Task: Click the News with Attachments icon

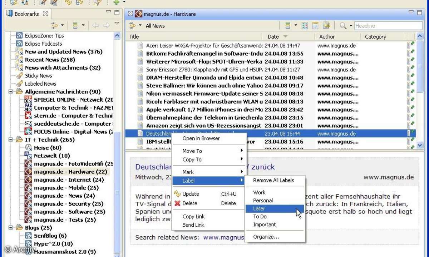Action: click(x=19, y=68)
